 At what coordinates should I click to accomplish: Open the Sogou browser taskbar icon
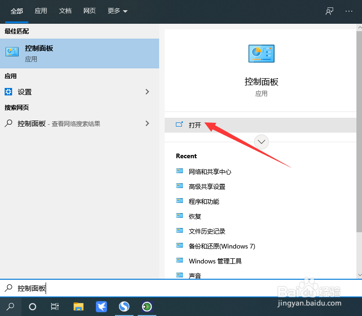pos(124,307)
